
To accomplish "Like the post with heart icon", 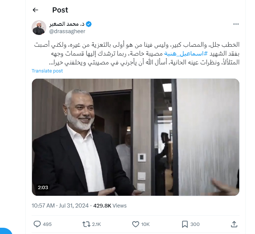I will click(x=136, y=224).
